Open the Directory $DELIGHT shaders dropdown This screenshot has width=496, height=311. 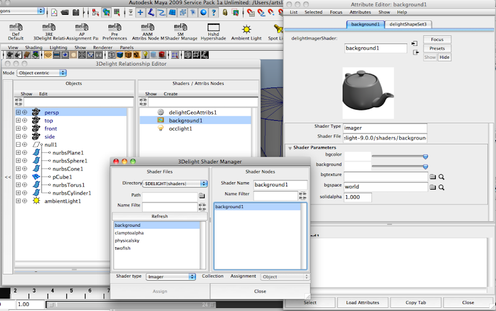click(x=175, y=183)
